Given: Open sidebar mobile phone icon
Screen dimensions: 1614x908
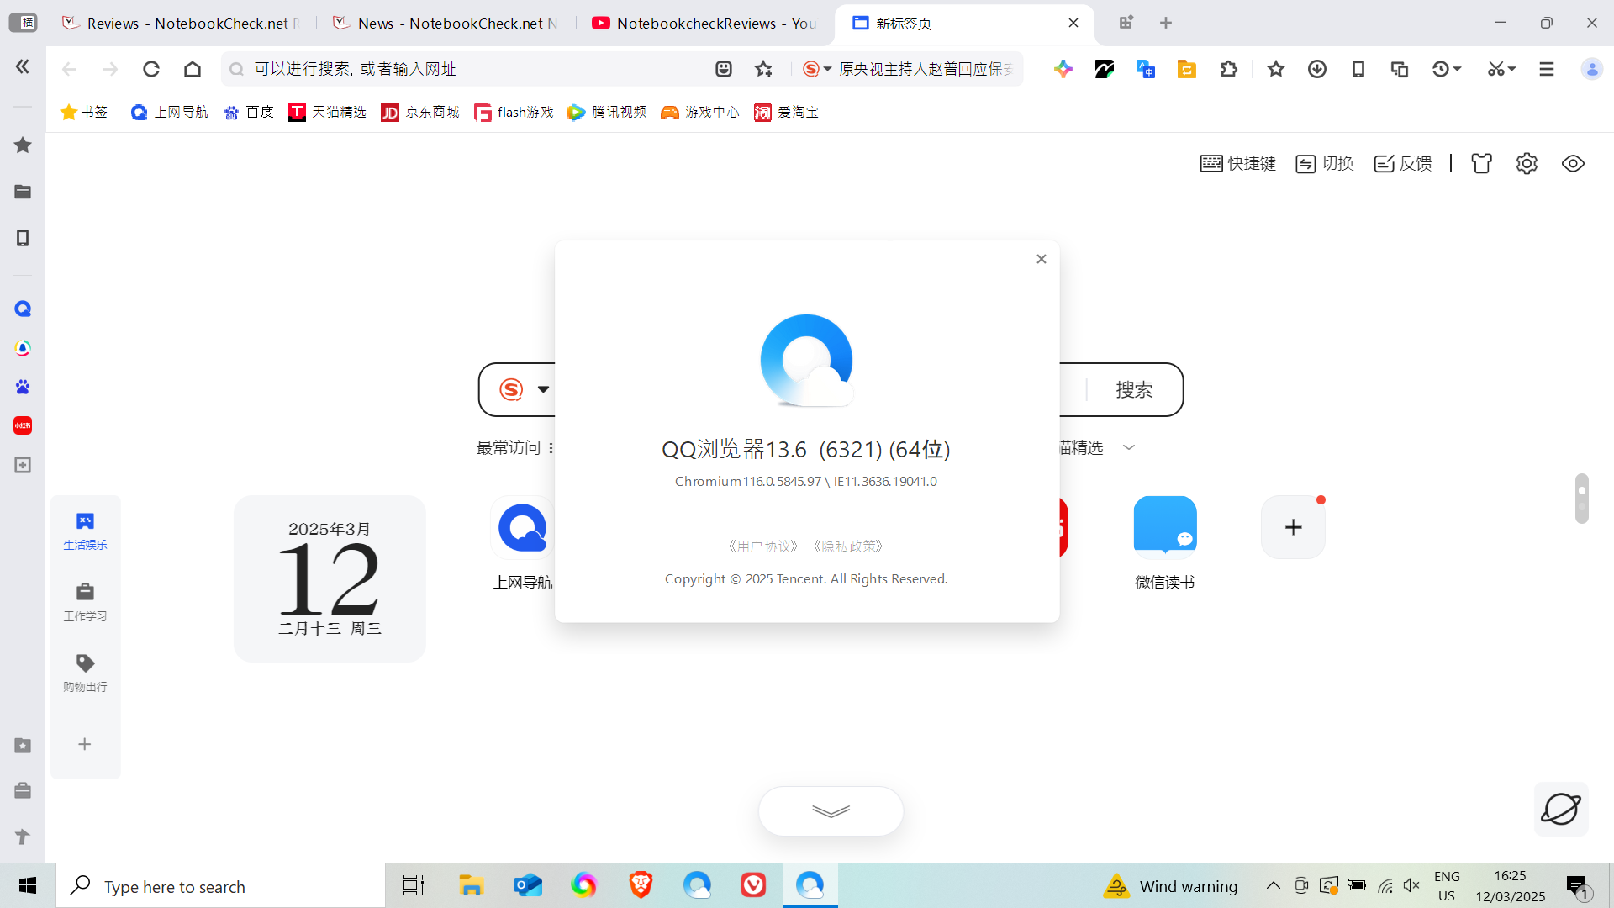Looking at the screenshot, I should (x=23, y=239).
